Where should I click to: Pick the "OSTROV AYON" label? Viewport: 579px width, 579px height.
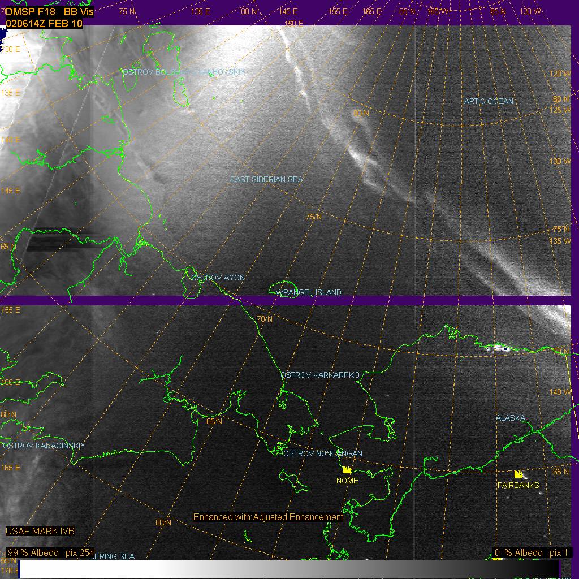coord(218,278)
